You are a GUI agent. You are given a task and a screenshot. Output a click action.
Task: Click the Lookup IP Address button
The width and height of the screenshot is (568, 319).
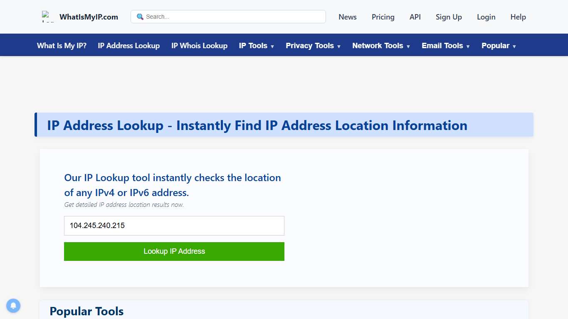click(x=174, y=251)
